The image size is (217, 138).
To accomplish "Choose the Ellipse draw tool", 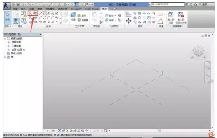I will coord(44,22).
